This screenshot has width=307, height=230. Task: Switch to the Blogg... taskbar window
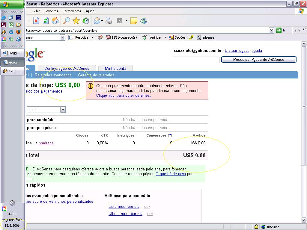[12, 53]
